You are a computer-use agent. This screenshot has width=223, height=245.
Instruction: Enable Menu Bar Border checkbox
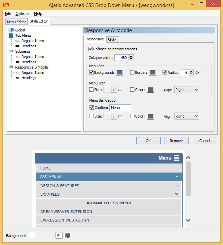(x=132, y=73)
